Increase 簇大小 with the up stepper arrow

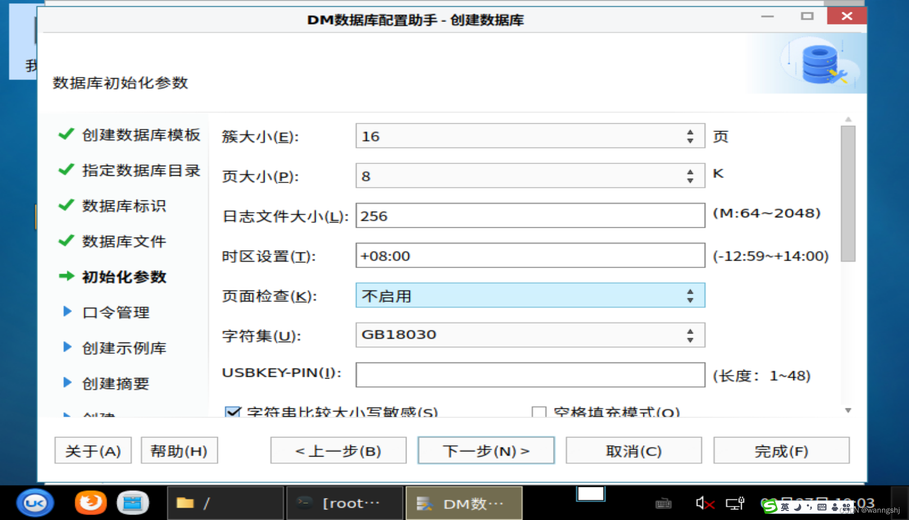pos(690,132)
